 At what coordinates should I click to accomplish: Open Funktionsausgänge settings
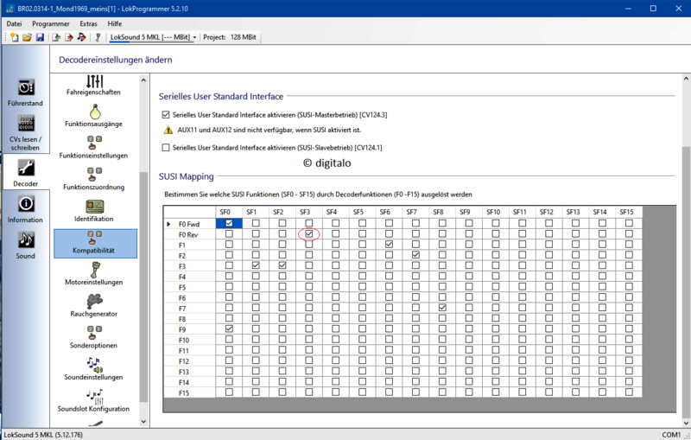[93, 116]
